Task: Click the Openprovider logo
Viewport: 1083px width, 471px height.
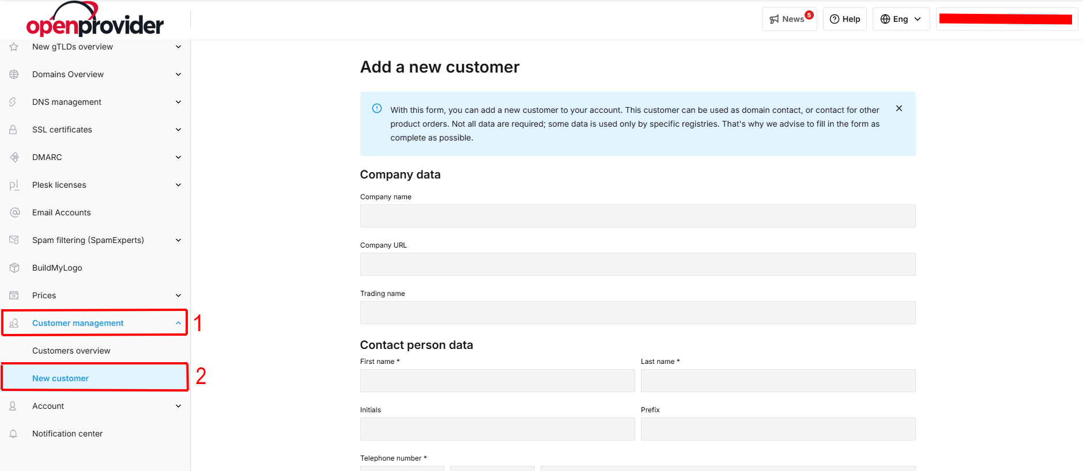Action: coord(95,20)
